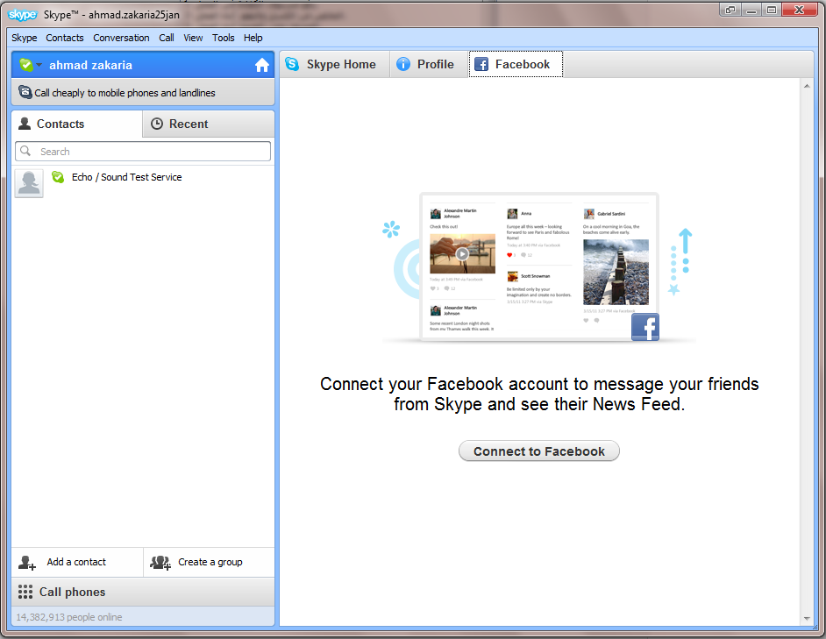The image size is (826, 639).
Task: Click the large Facebook badge on preview
Action: pos(645,327)
